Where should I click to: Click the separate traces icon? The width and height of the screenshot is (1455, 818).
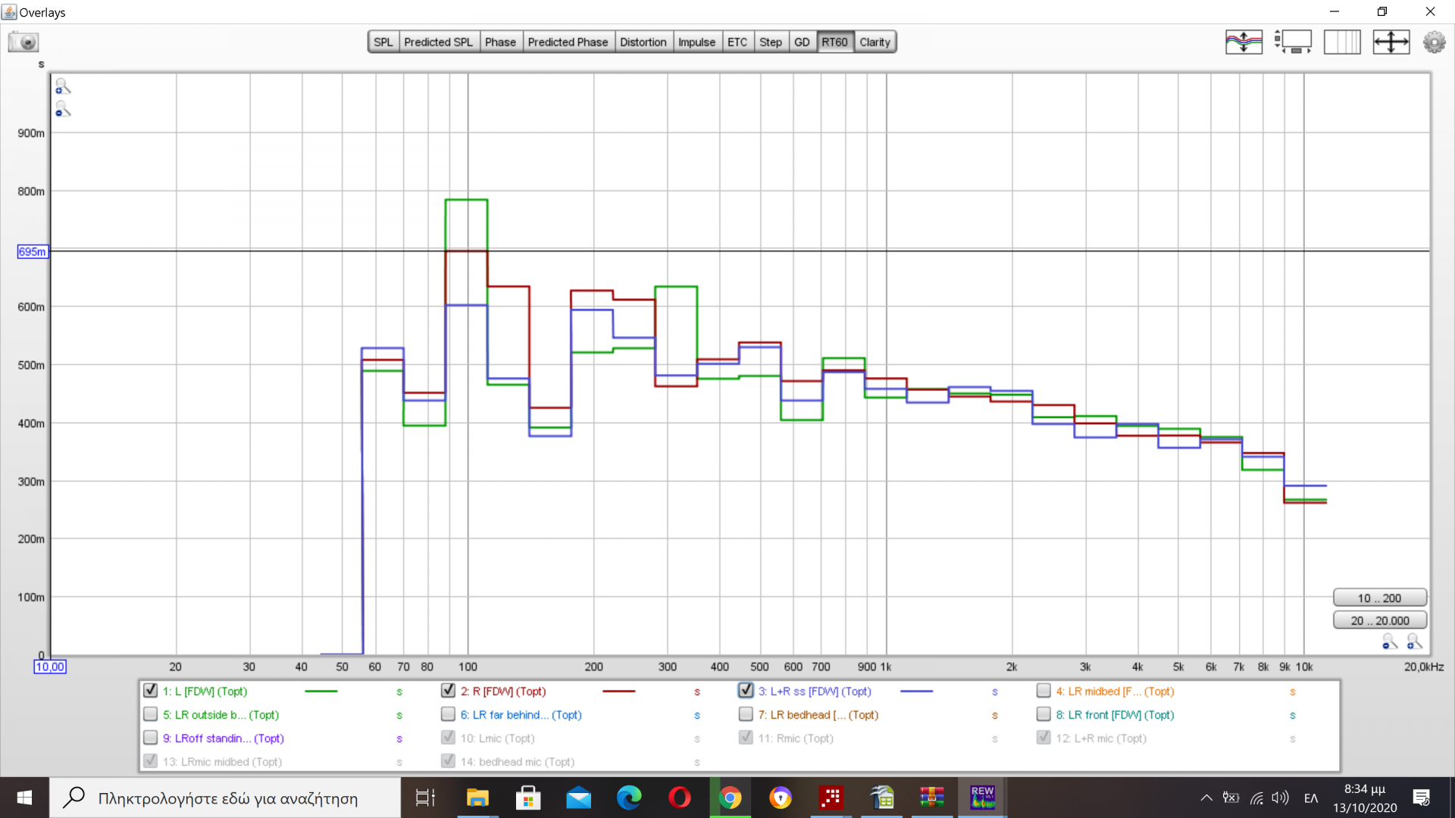coord(1244,42)
